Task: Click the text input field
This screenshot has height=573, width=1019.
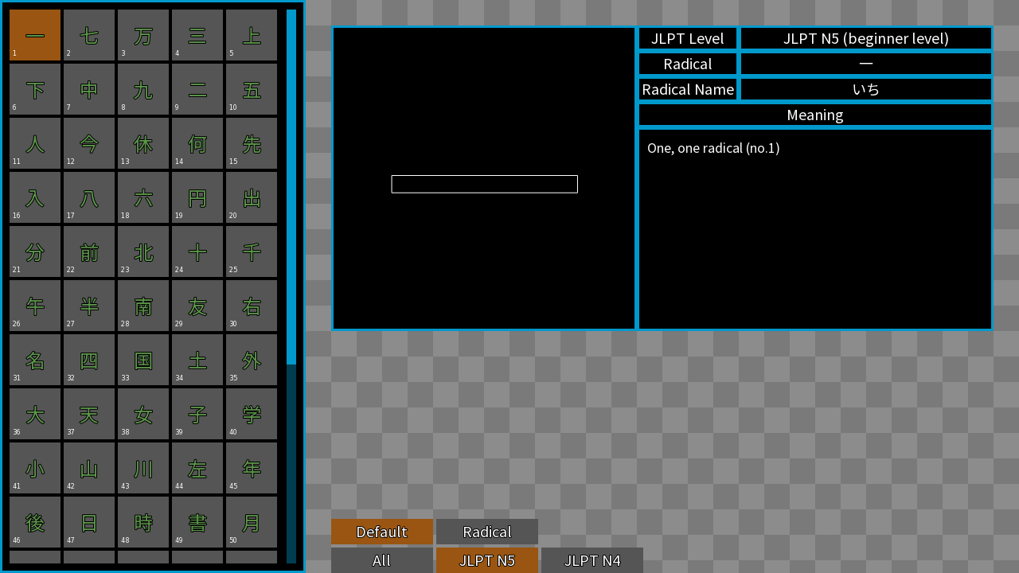Action: click(484, 184)
